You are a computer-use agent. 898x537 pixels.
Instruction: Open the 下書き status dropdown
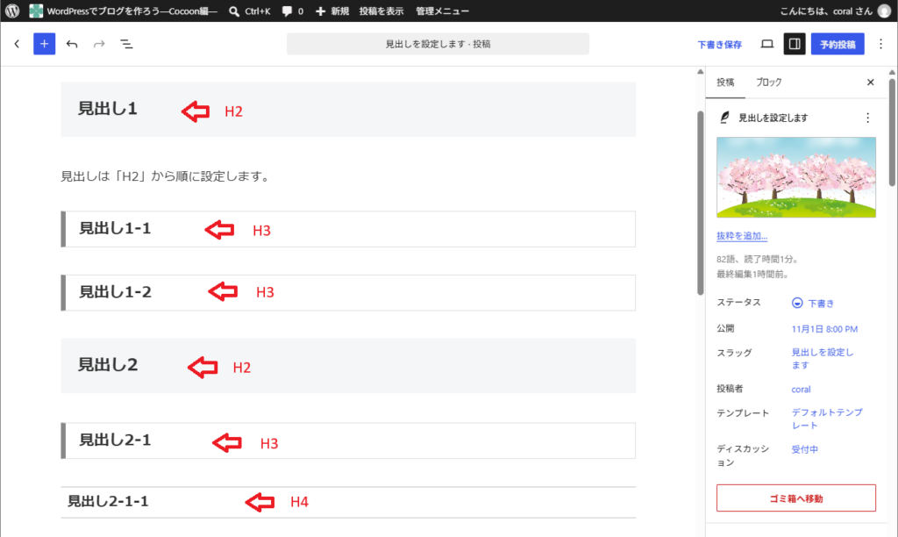click(813, 304)
